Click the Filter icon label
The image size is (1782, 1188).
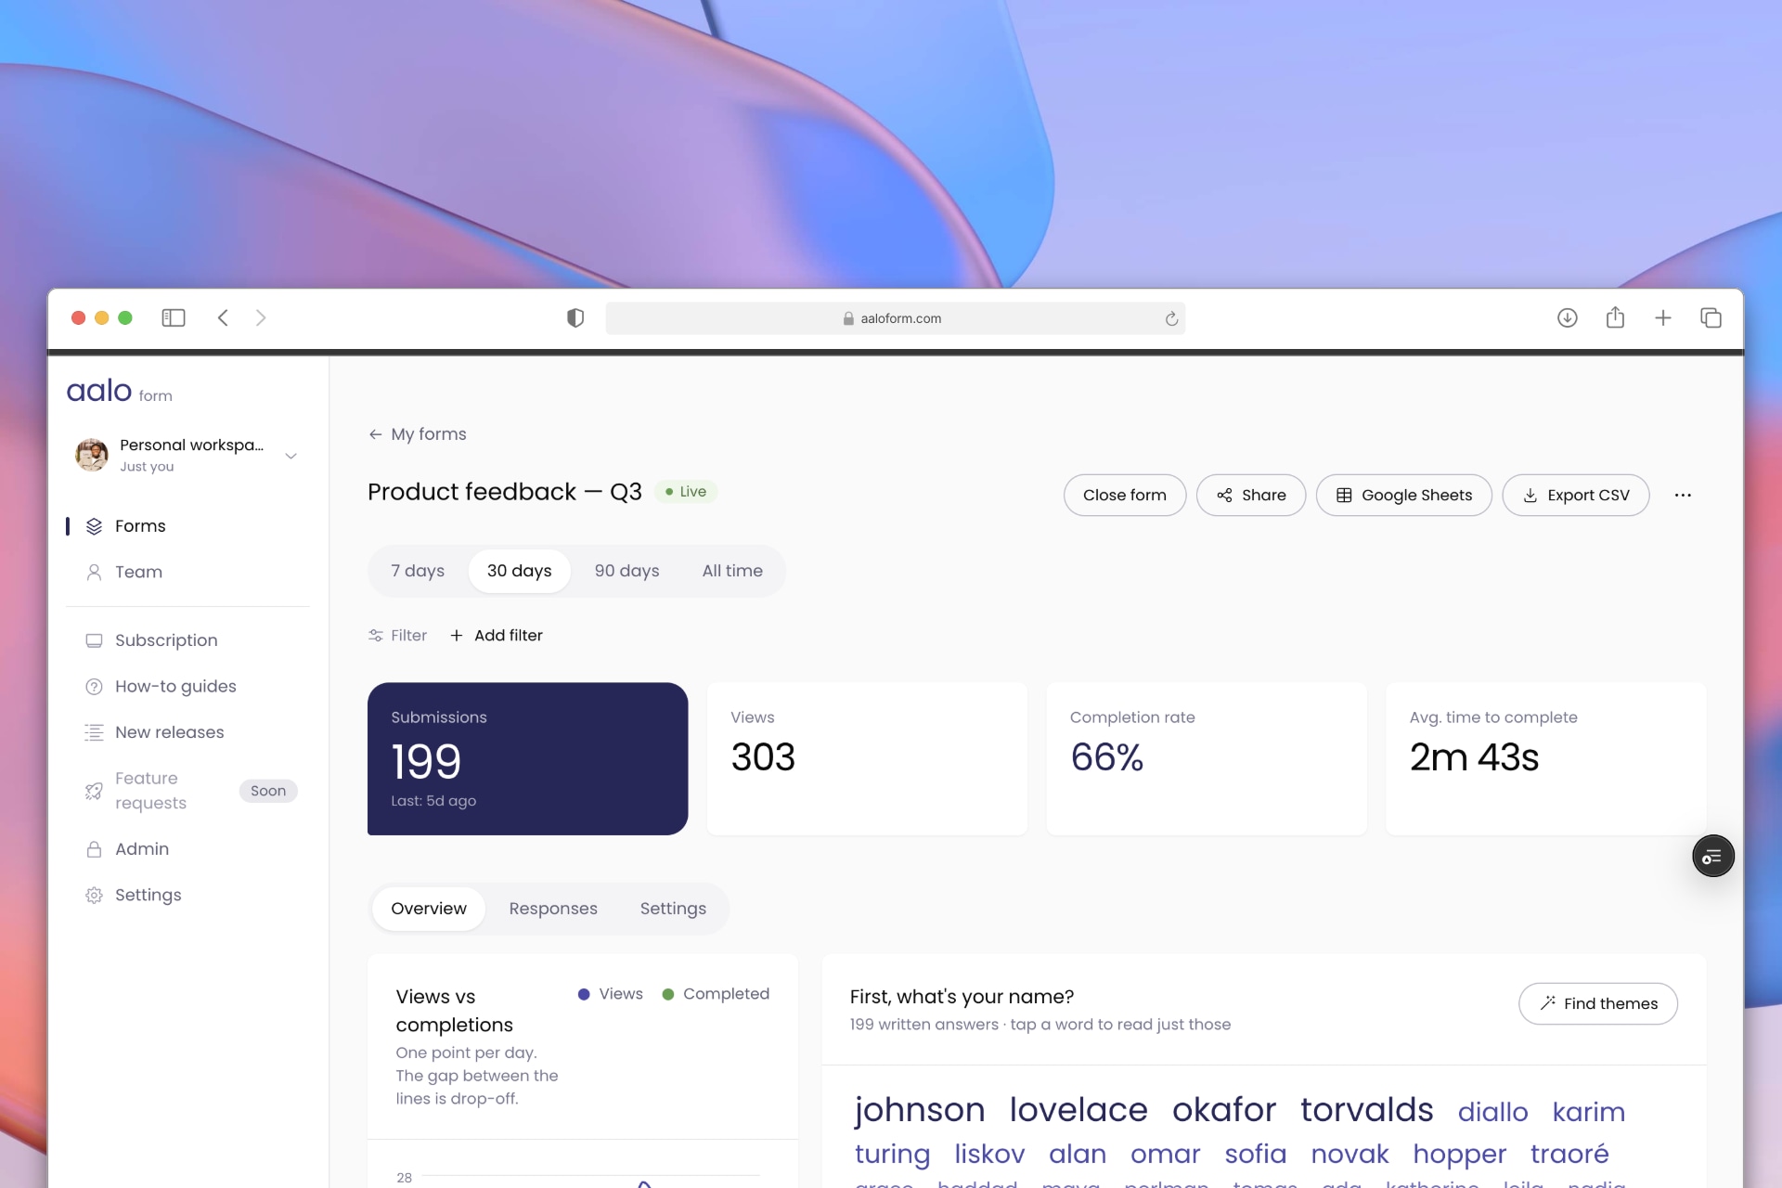[x=397, y=636]
